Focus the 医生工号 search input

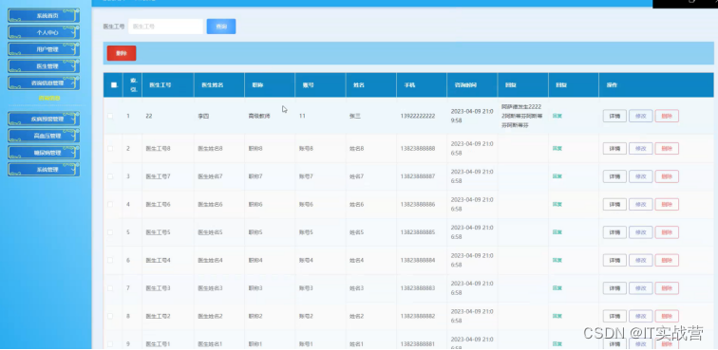point(166,27)
